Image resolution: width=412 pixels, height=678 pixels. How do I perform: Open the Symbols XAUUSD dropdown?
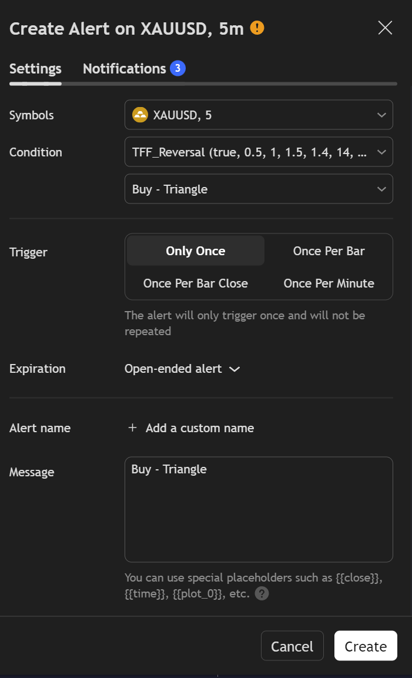point(259,115)
